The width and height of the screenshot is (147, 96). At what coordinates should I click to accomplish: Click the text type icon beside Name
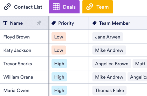[x=5, y=23]
